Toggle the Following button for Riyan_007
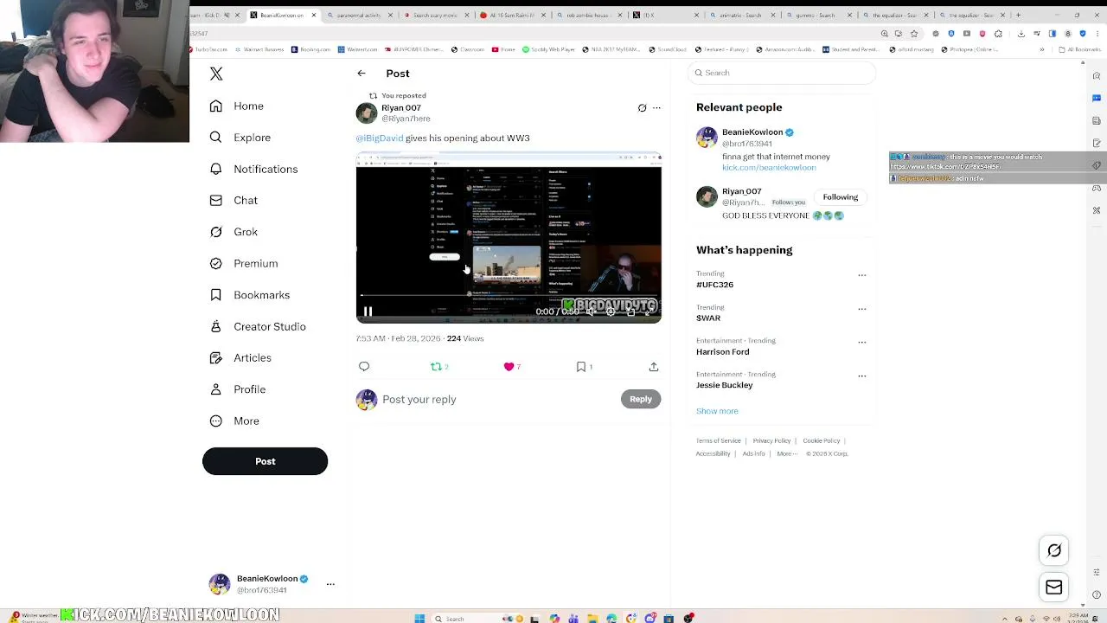This screenshot has width=1107, height=623. (x=841, y=197)
